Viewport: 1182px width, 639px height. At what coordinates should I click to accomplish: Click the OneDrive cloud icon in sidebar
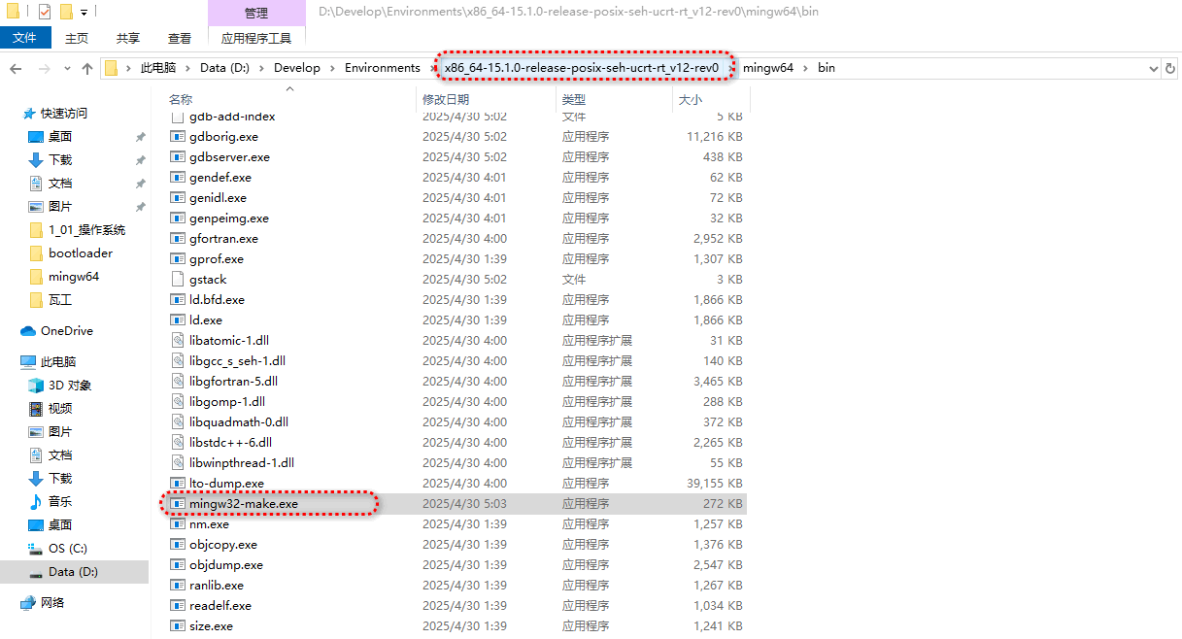28,331
